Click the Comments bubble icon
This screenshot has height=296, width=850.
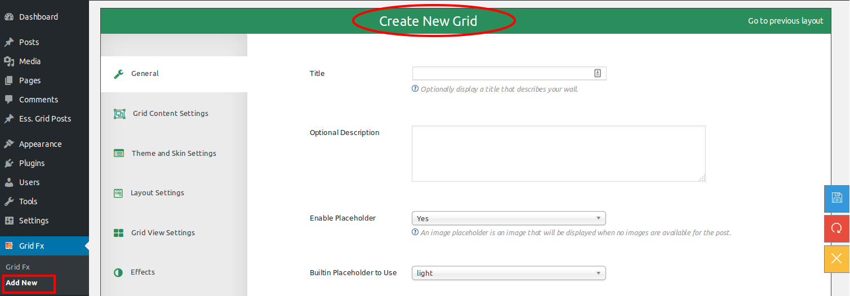click(9, 100)
